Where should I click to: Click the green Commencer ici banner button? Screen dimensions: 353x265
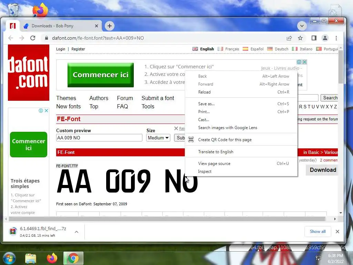coord(101,75)
